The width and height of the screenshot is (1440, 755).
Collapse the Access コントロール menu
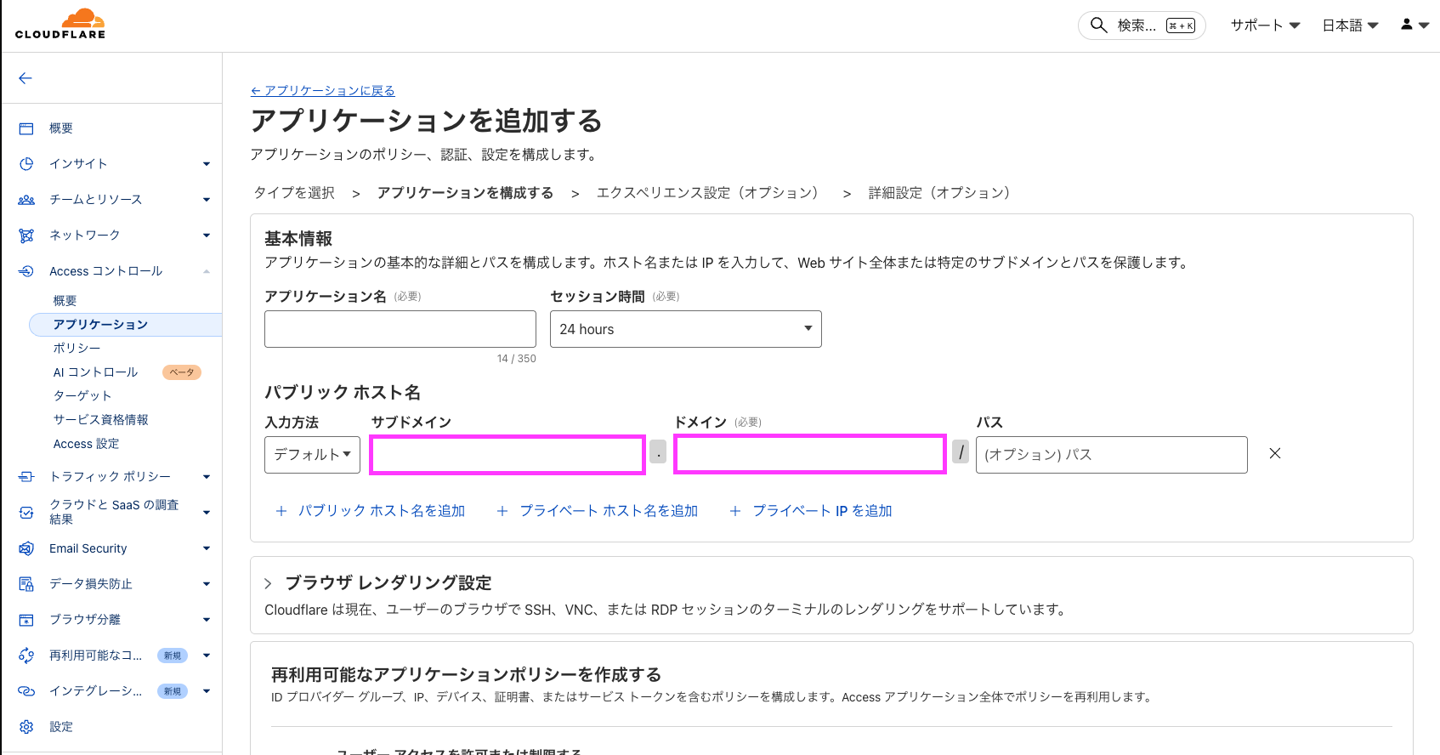click(207, 271)
